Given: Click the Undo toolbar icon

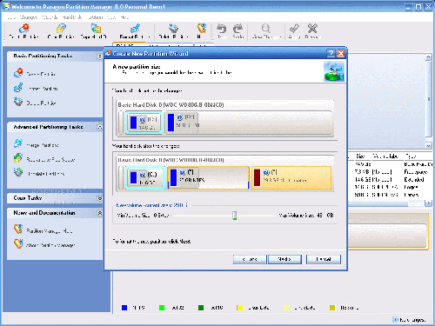Looking at the screenshot, I should (x=222, y=29).
